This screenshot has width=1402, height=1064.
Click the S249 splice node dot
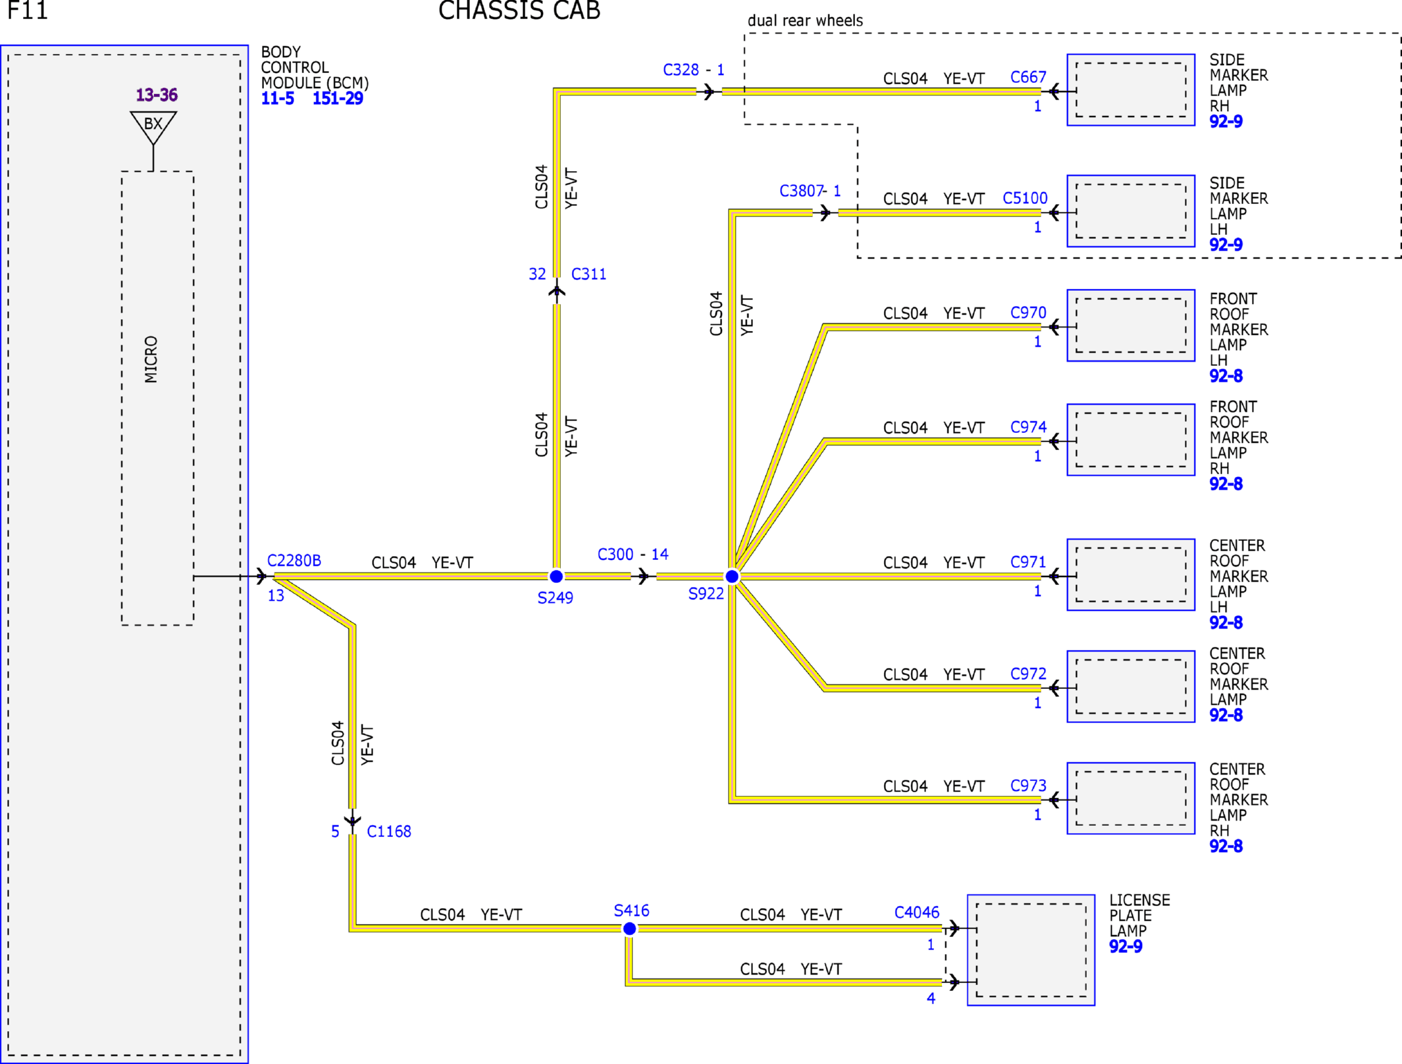[x=556, y=576]
